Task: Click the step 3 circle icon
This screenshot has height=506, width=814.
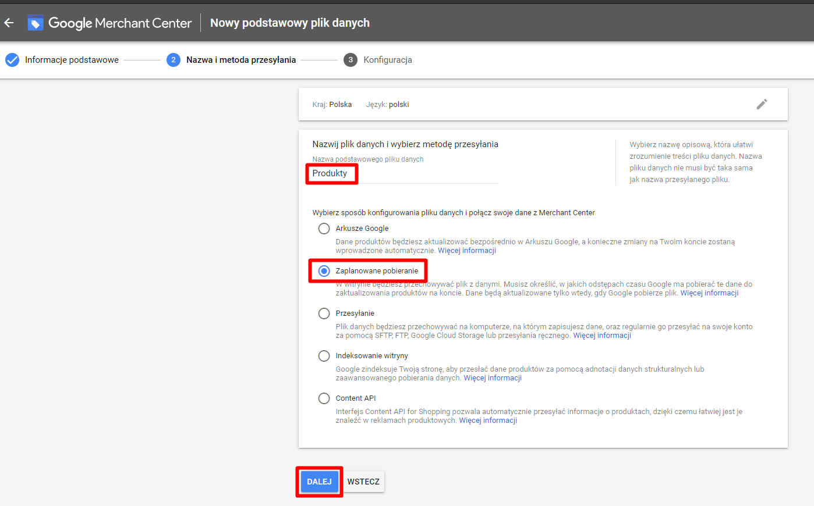Action: click(351, 60)
